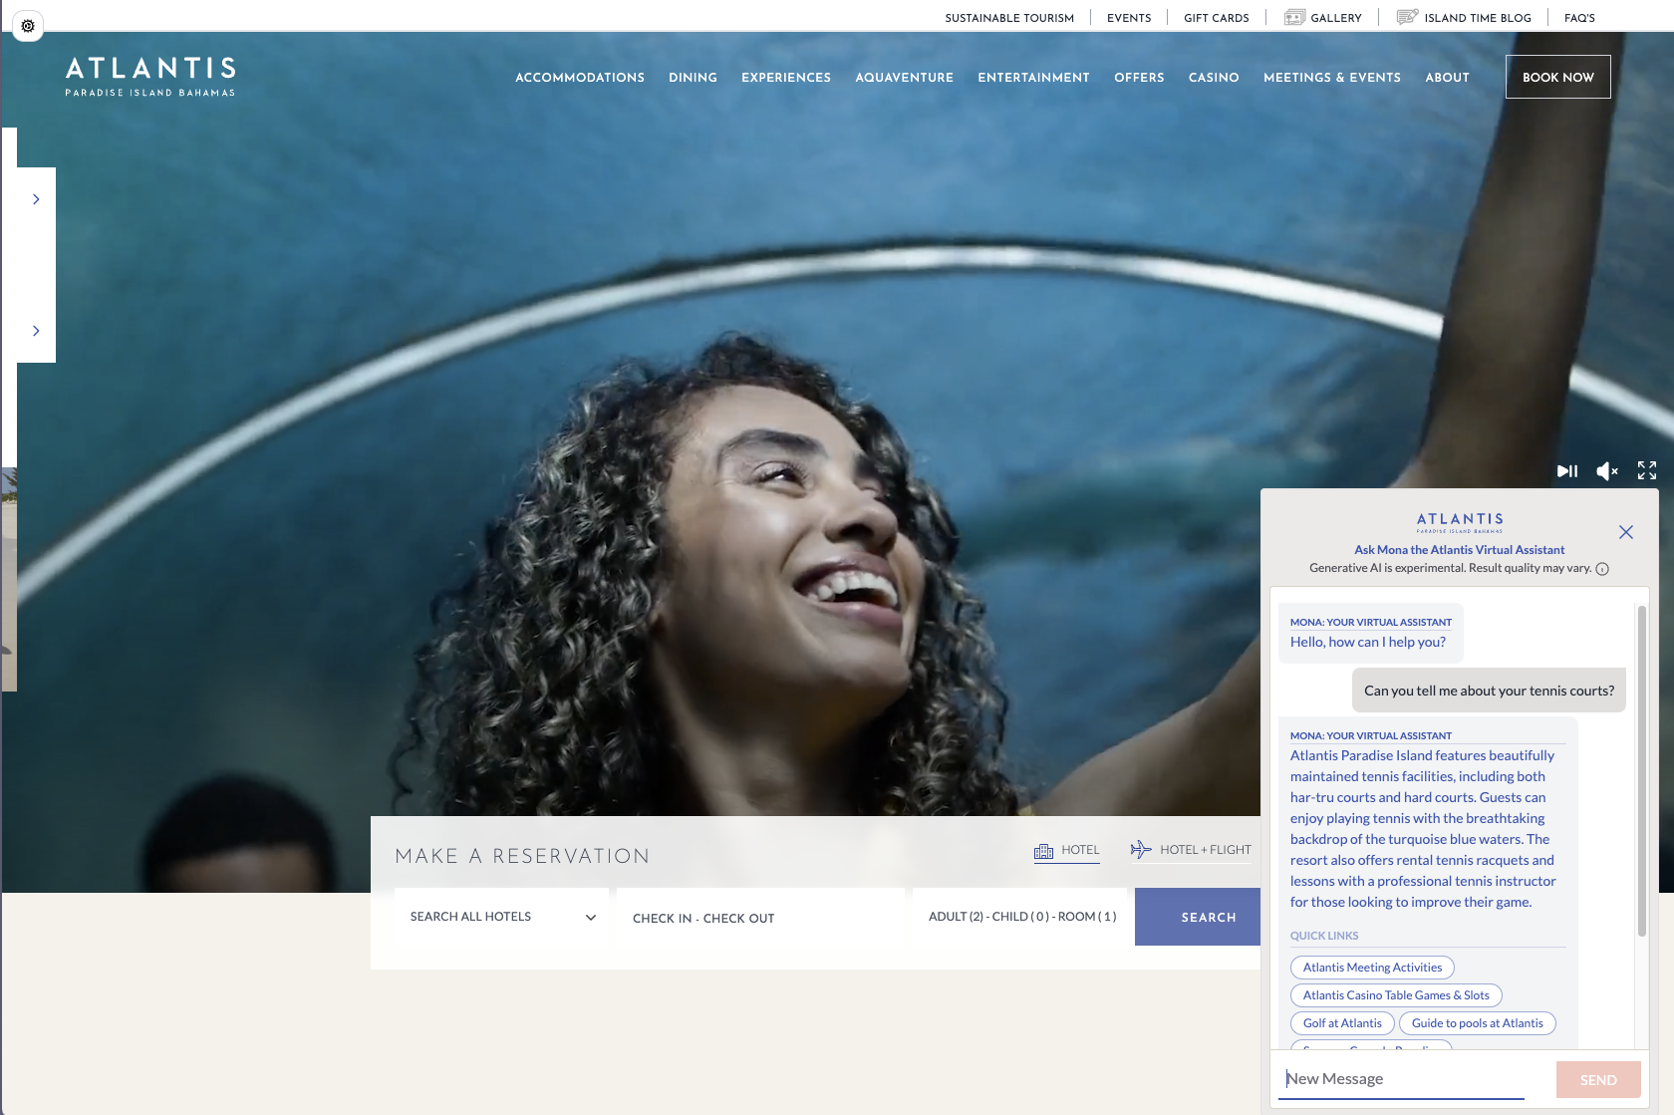The width and height of the screenshot is (1674, 1115).
Task: Open the Gallery photos icon
Action: (1294, 17)
